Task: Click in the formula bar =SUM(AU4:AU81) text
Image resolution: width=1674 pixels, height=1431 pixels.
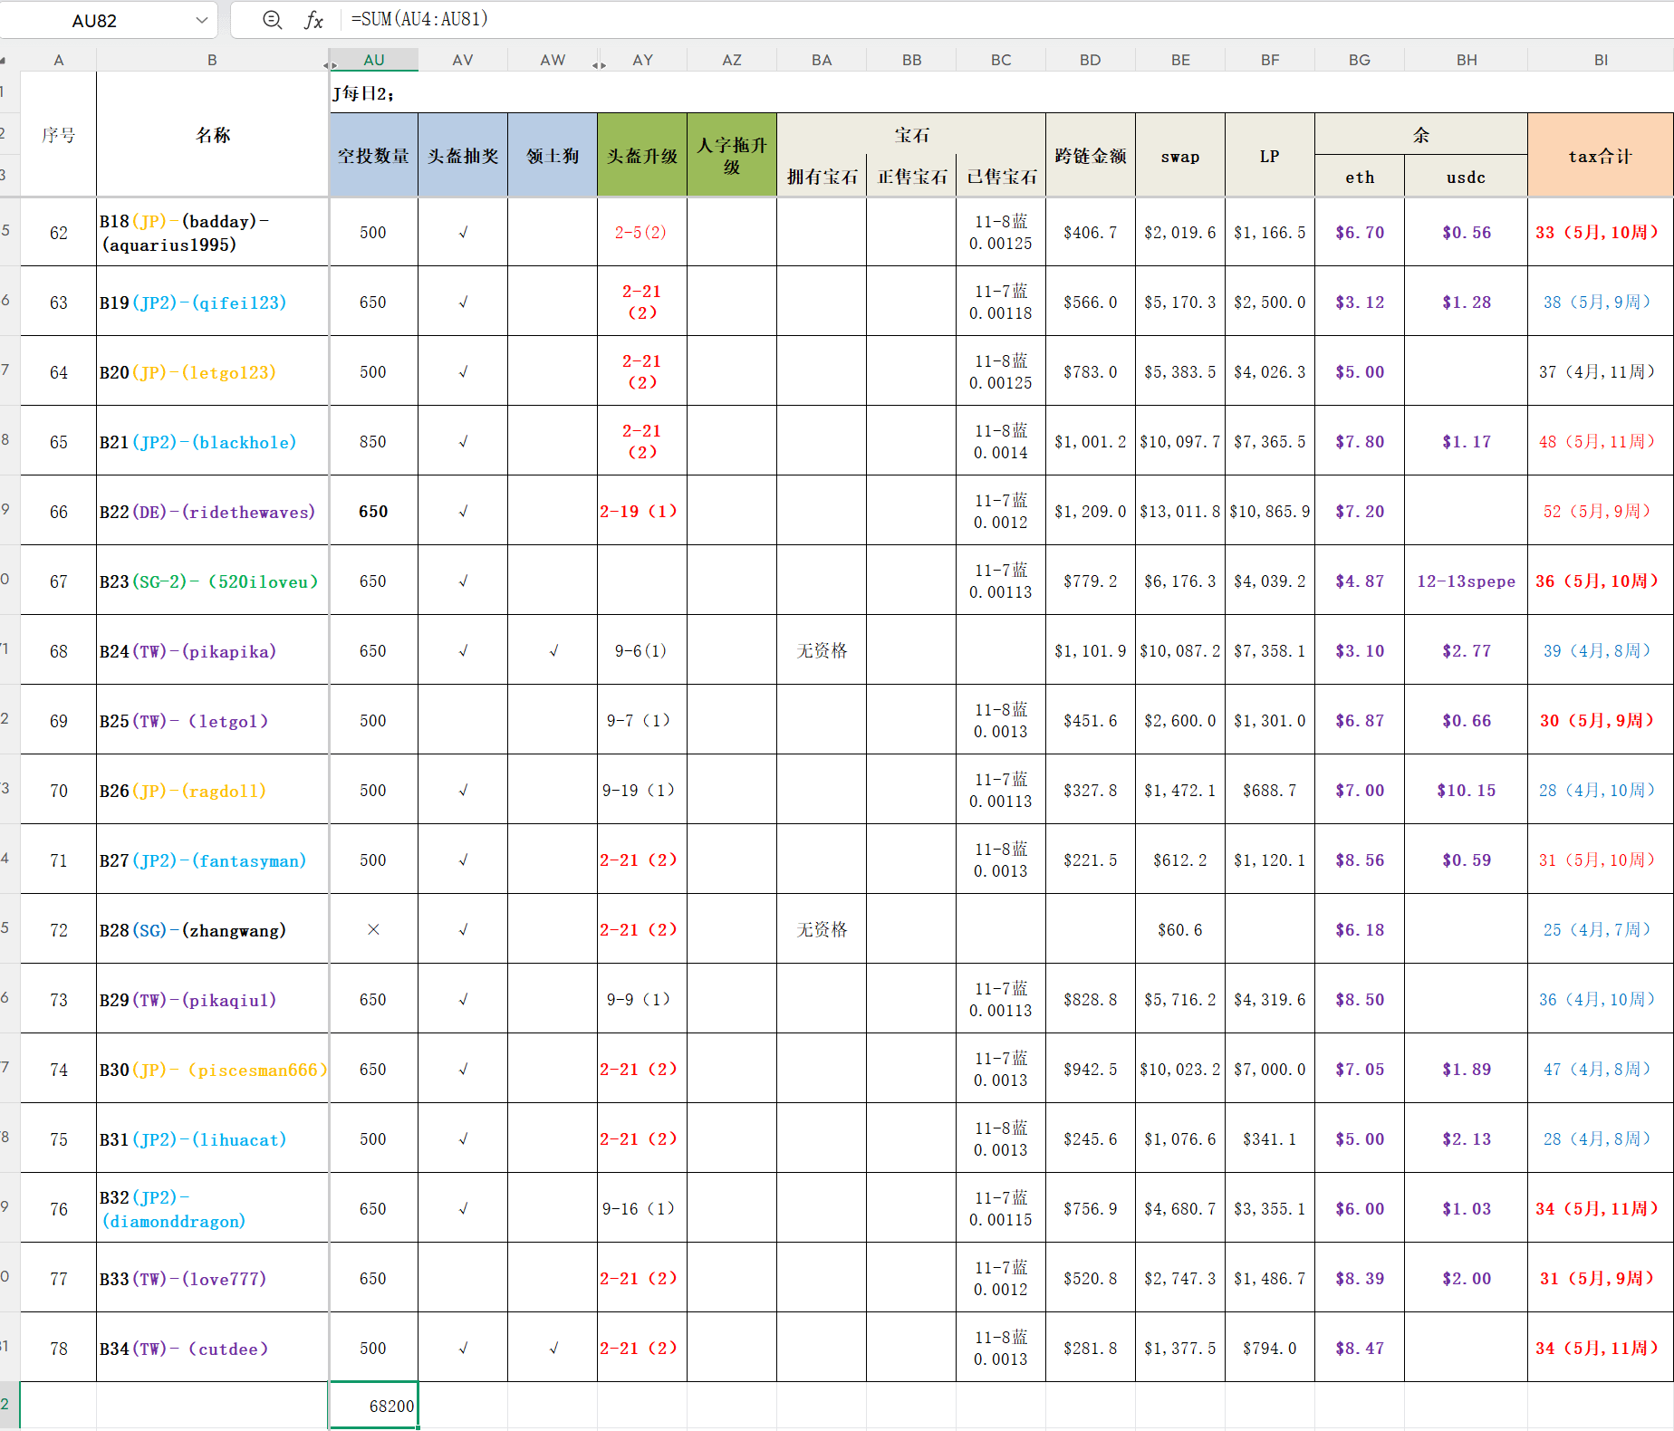Action: coord(419,19)
